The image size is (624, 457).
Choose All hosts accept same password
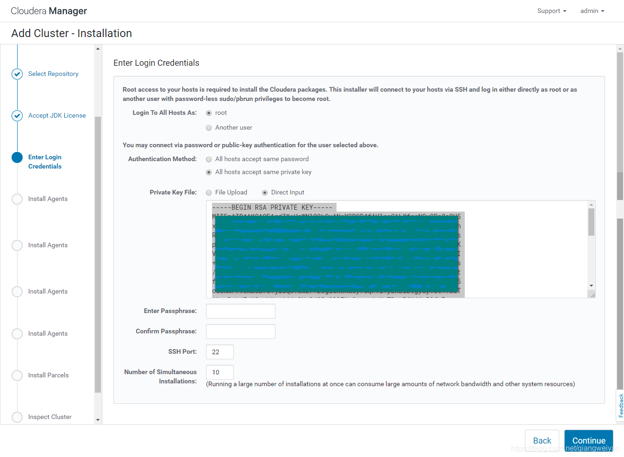[x=209, y=159]
